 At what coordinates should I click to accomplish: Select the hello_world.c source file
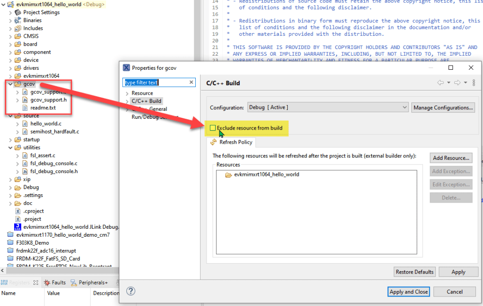[46, 124]
